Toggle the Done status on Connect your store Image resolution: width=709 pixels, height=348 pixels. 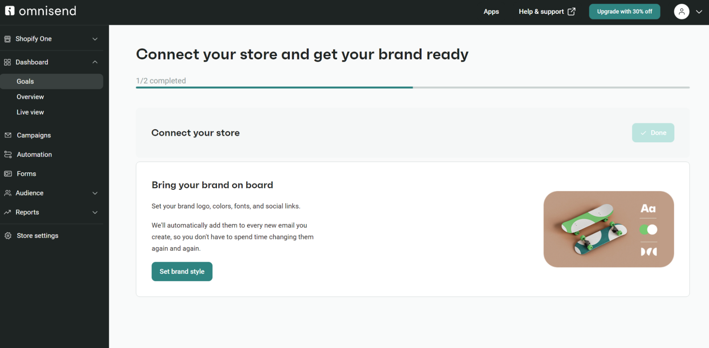point(653,133)
